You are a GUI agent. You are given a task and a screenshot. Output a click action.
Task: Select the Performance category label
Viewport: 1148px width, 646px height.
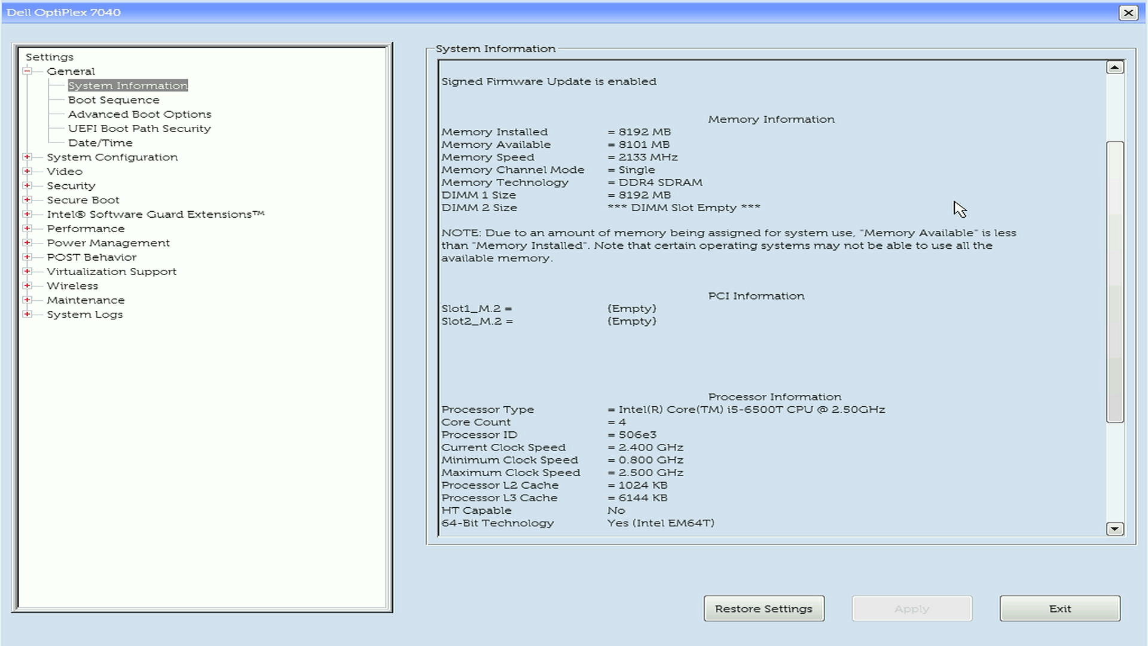tap(86, 229)
